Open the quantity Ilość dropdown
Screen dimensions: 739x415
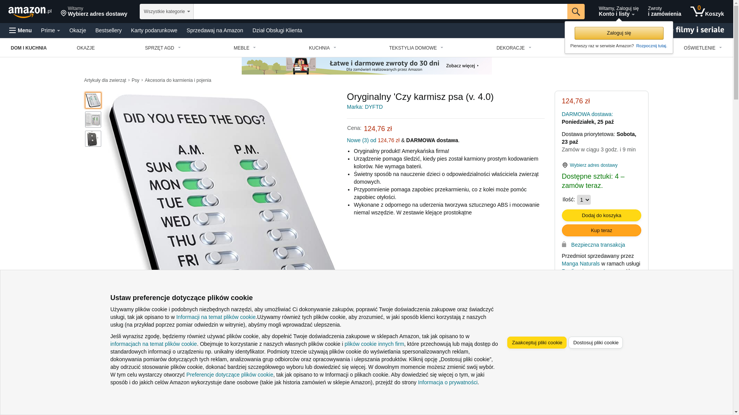584,200
